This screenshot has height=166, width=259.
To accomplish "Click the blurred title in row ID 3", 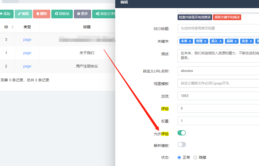I will pyautogui.click(x=87, y=40).
